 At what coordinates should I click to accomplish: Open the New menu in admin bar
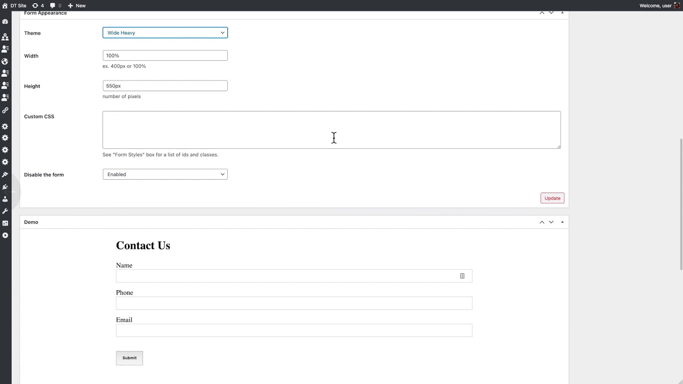coord(76,5)
